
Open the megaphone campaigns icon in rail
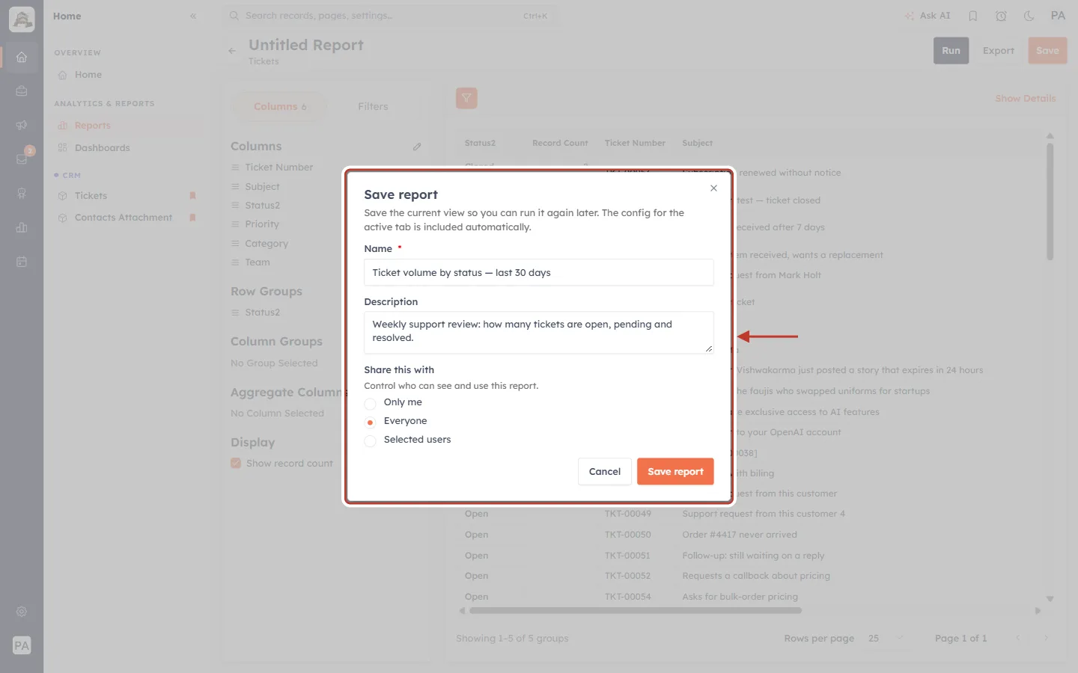click(22, 125)
